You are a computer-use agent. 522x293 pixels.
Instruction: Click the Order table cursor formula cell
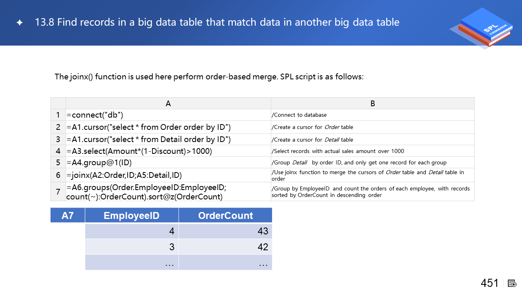point(168,127)
